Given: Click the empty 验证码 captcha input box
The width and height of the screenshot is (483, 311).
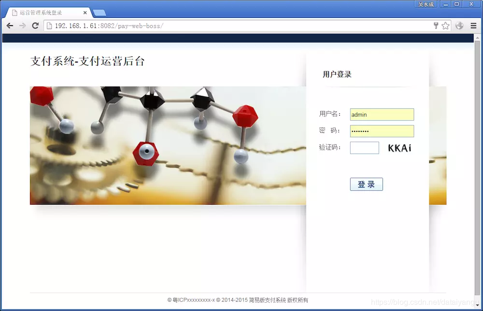Looking at the screenshot, I should pyautogui.click(x=364, y=148).
